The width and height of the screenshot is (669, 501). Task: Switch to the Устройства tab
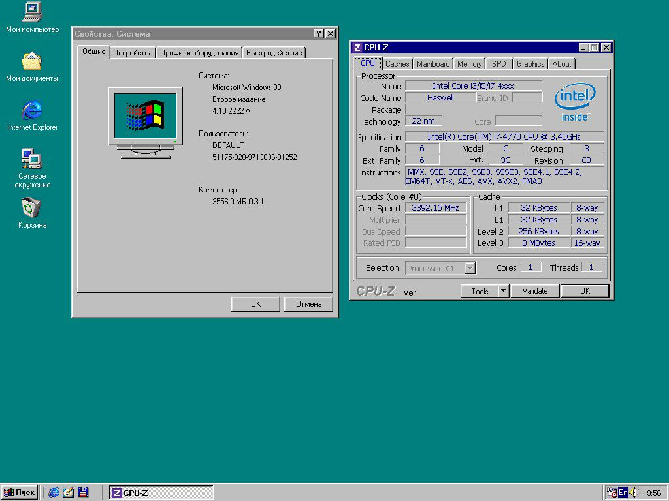click(133, 53)
